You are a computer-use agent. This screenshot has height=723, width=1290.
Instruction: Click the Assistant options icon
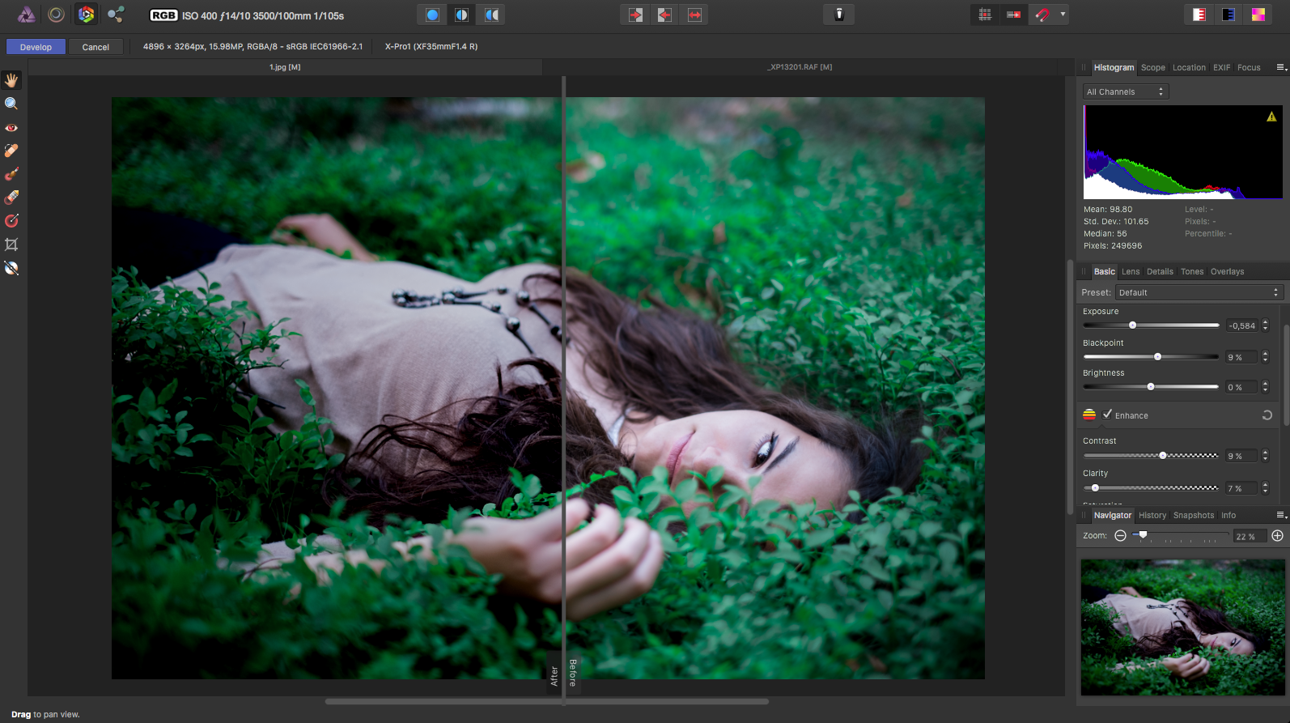(x=839, y=15)
